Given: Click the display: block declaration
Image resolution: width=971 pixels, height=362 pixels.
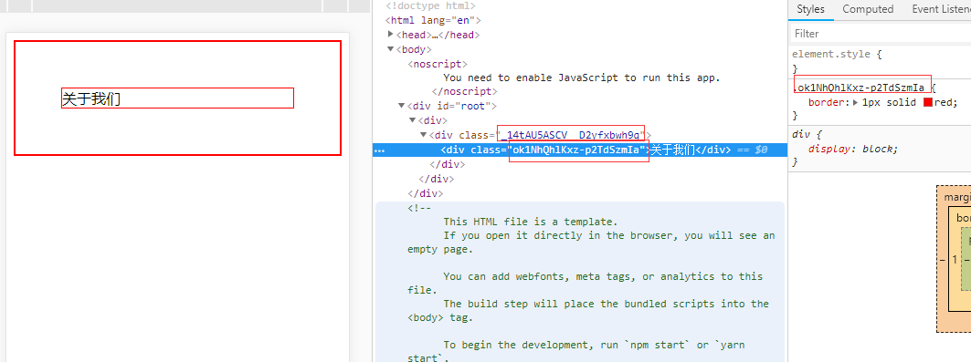Looking at the screenshot, I should click(x=853, y=149).
